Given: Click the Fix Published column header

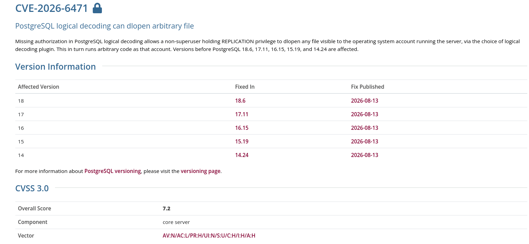Looking at the screenshot, I should [367, 87].
